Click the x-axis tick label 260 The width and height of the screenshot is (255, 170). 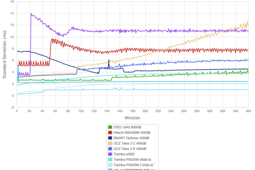point(184,111)
